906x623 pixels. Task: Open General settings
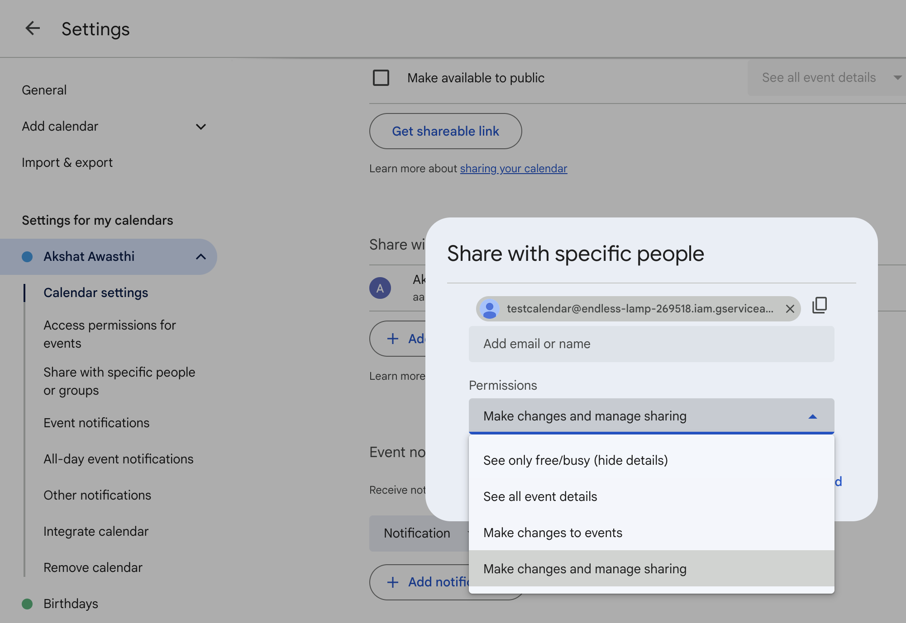click(x=44, y=90)
